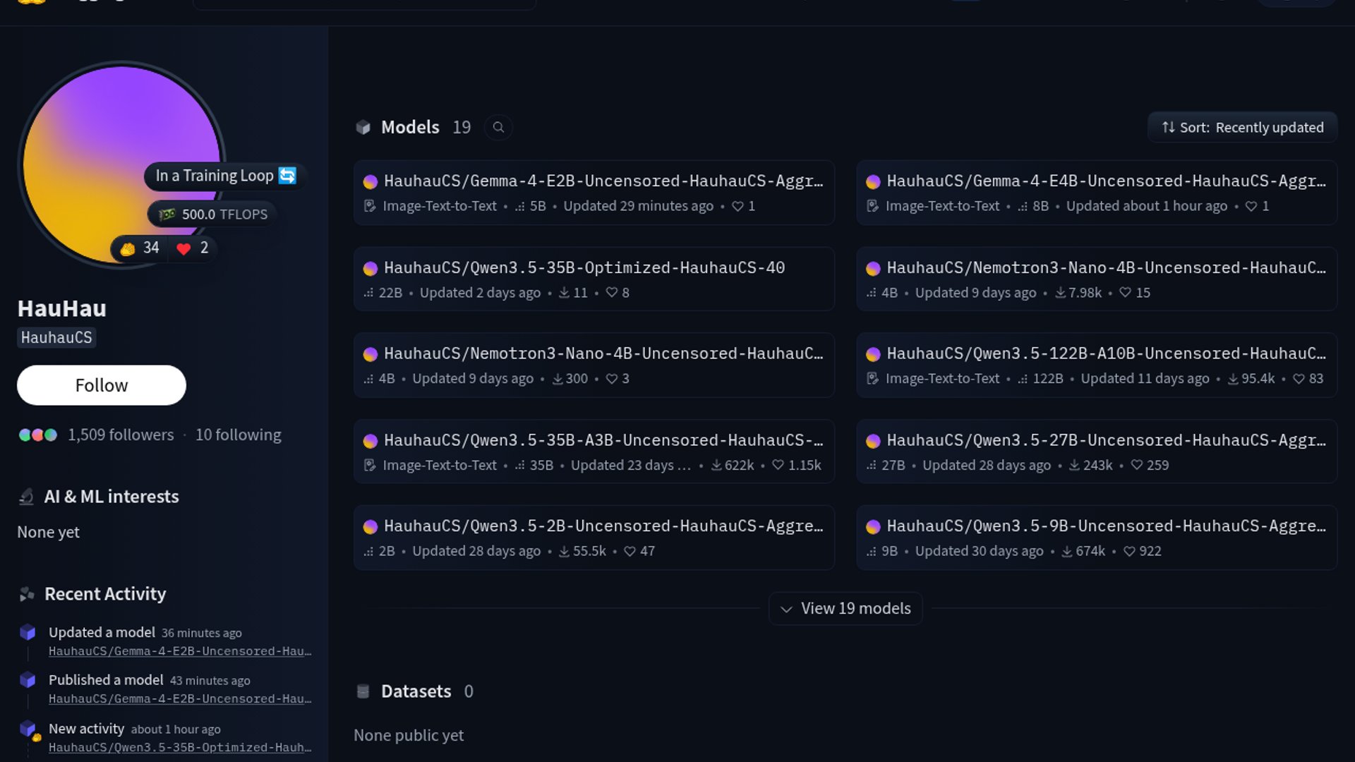Click the models search magnifier icon
The height and width of the screenshot is (762, 1355).
pyautogui.click(x=498, y=128)
